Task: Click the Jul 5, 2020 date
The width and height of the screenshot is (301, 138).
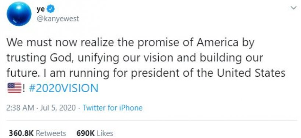Action: coord(57,108)
